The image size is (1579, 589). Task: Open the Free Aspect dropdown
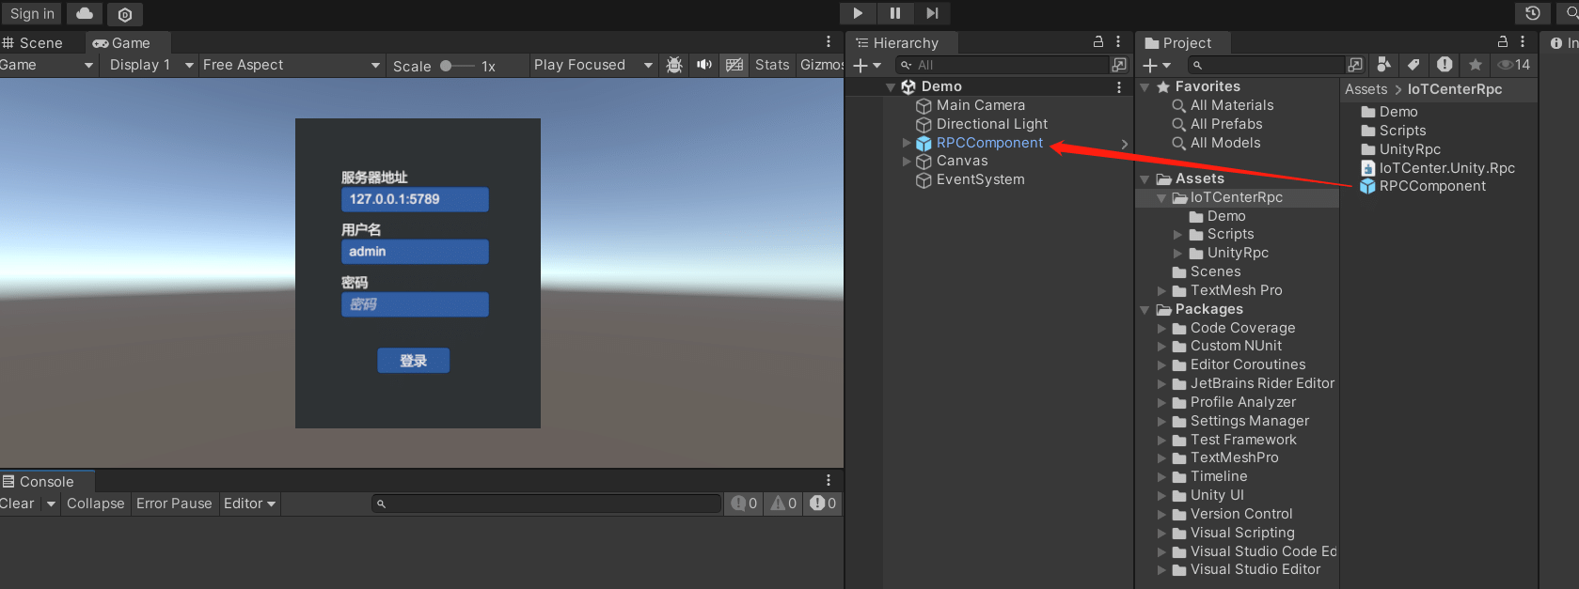coord(292,65)
